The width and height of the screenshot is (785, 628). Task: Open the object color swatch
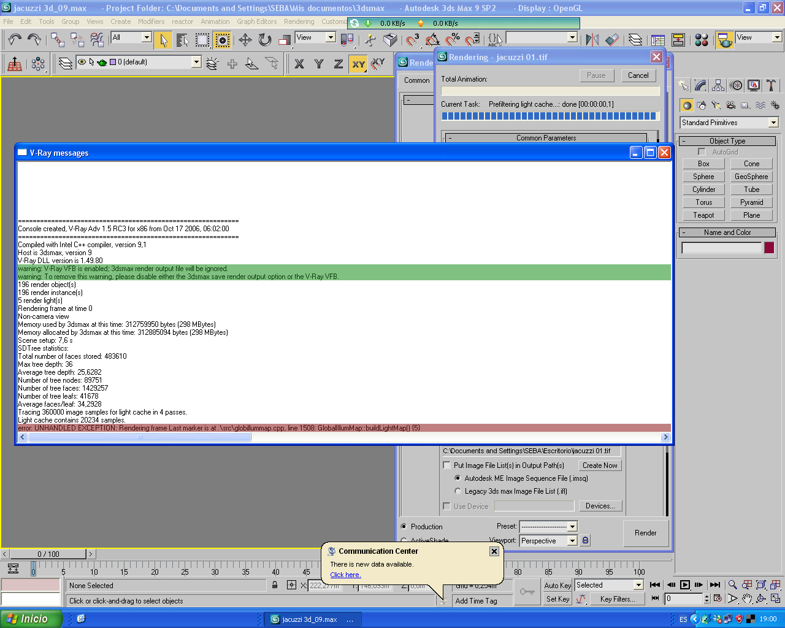pos(769,248)
